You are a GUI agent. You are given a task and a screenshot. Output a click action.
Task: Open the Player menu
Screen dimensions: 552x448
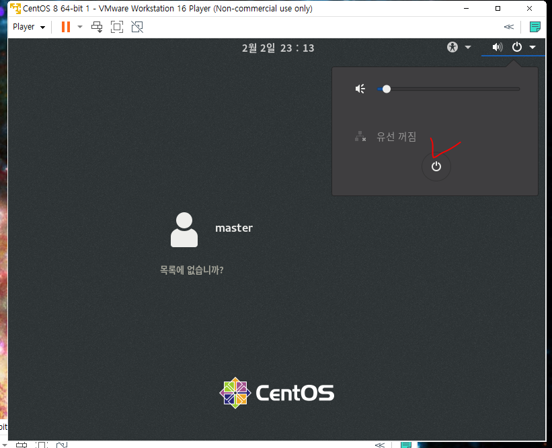point(29,27)
